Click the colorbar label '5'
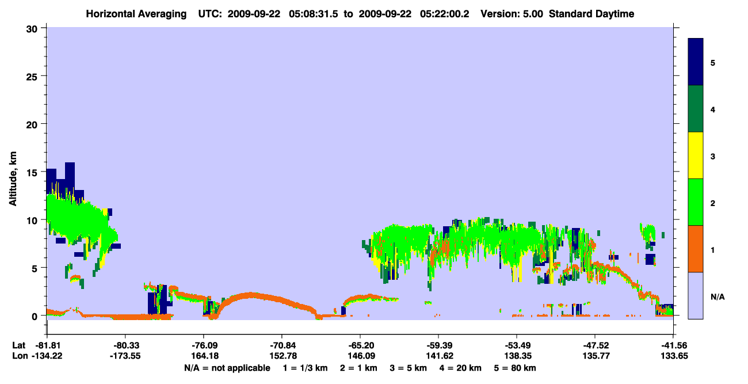Screen dimensions: 748x384 tap(712, 62)
